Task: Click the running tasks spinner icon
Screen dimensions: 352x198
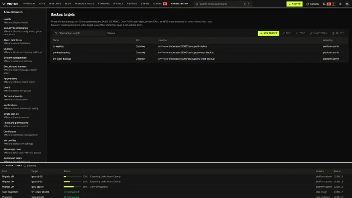Action: (25, 166)
